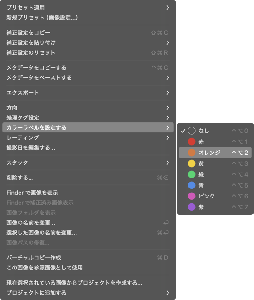Pick the yellow color label circle
The image size is (254, 300).
(x=192, y=163)
